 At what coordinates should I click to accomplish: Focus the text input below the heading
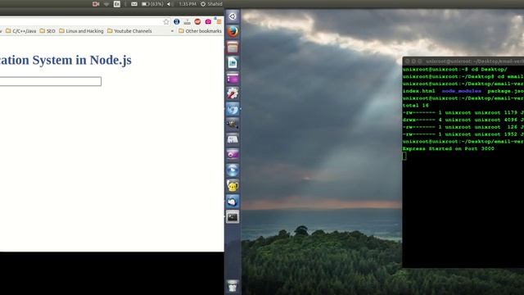(x=50, y=81)
